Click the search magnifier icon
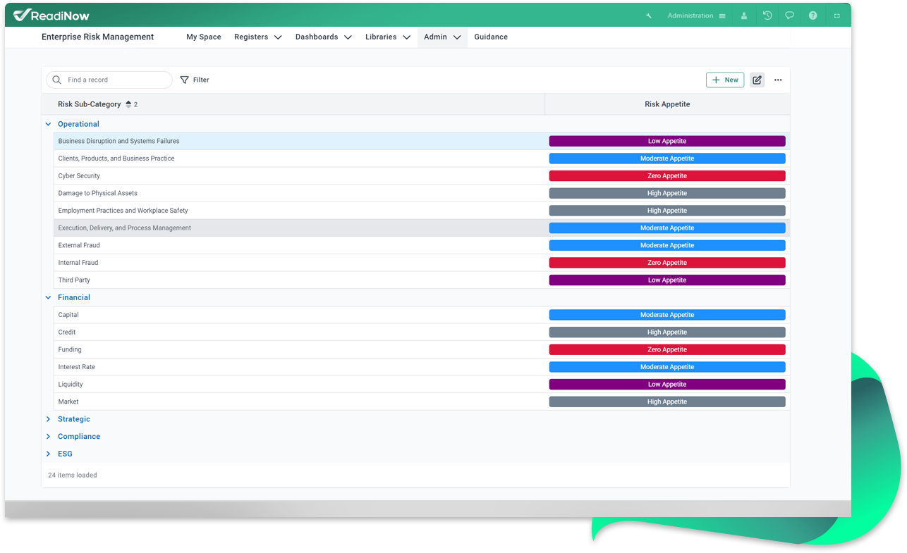 coord(57,80)
